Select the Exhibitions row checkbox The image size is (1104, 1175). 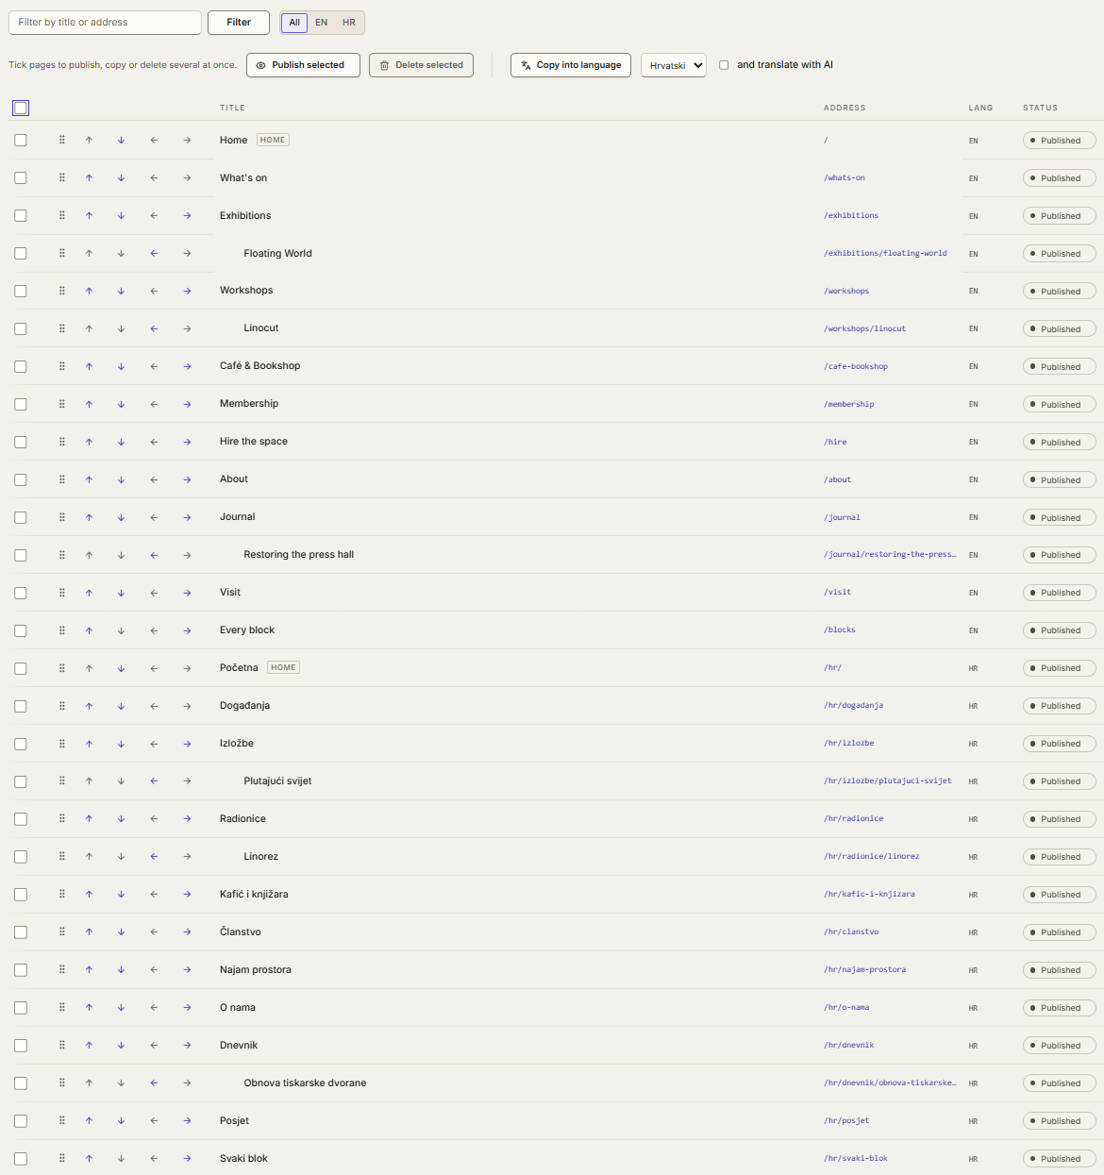(21, 215)
